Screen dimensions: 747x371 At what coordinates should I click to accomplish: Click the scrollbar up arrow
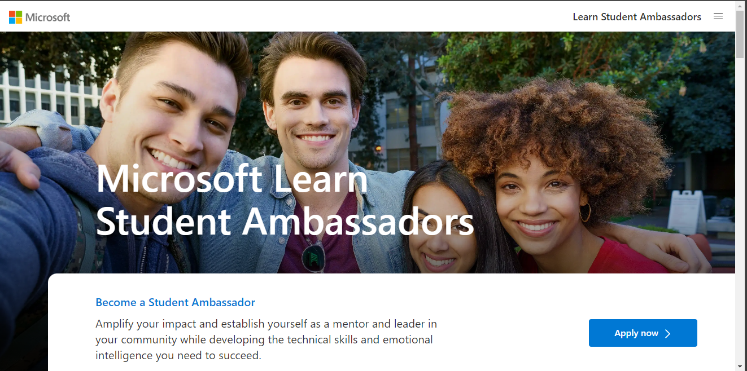741,6
